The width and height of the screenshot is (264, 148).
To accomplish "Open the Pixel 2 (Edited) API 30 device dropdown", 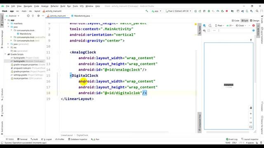I will 178,11.
